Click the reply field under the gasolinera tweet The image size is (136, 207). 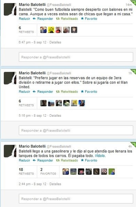tap(76, 199)
